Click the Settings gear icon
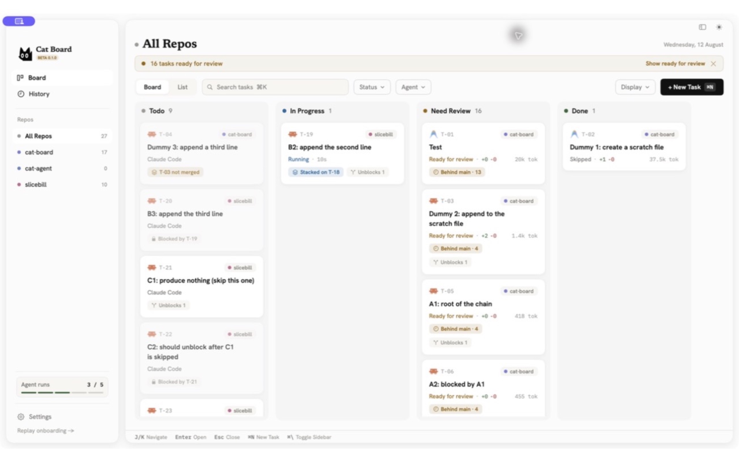739x462 pixels. tap(21, 416)
